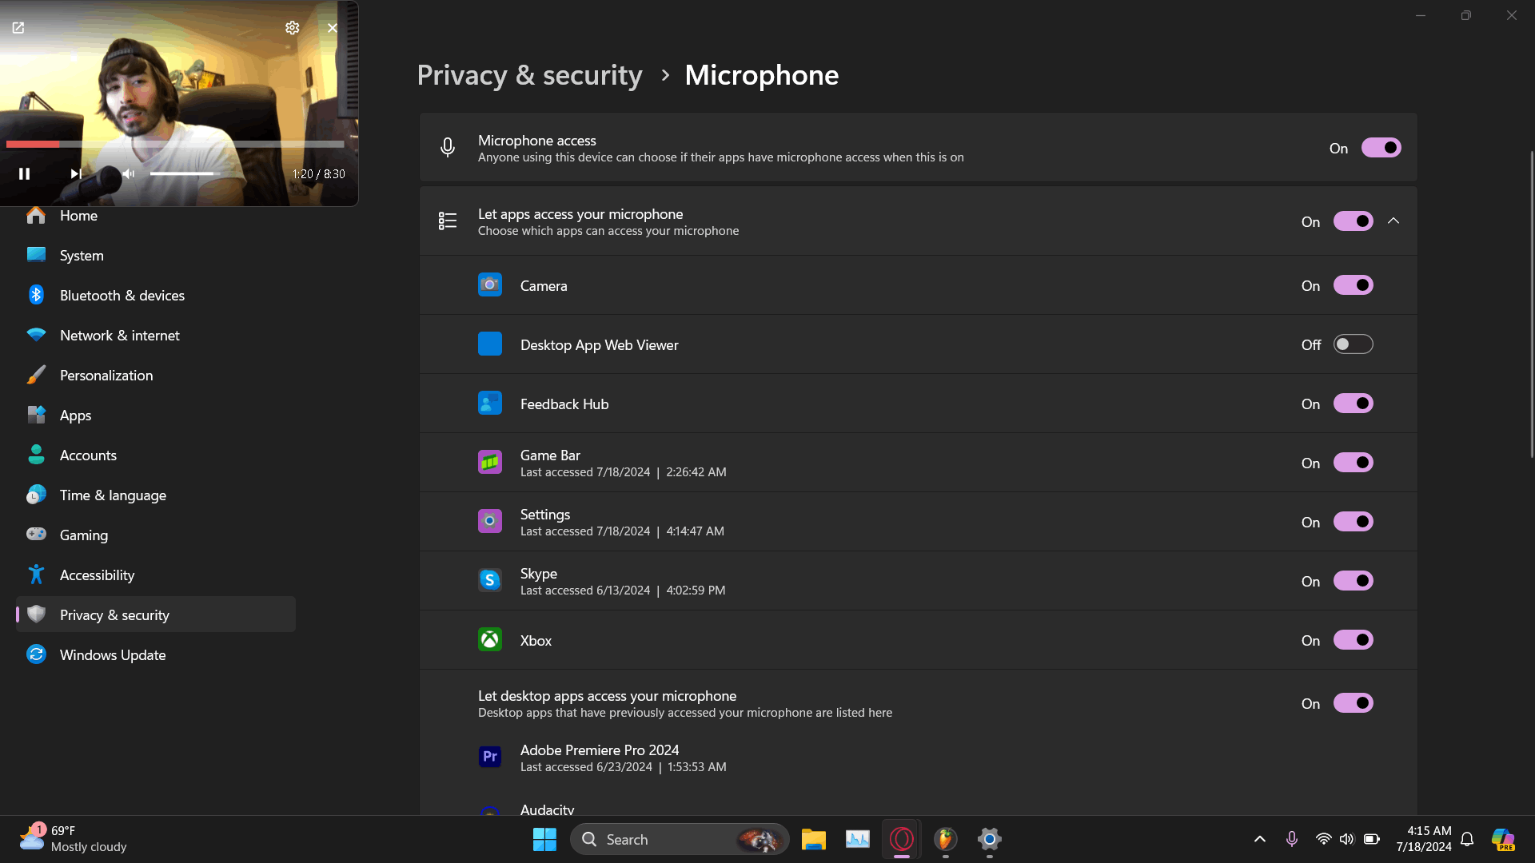Close the picture-in-picture video player
Screen dimensions: 1535x863
click(333, 28)
